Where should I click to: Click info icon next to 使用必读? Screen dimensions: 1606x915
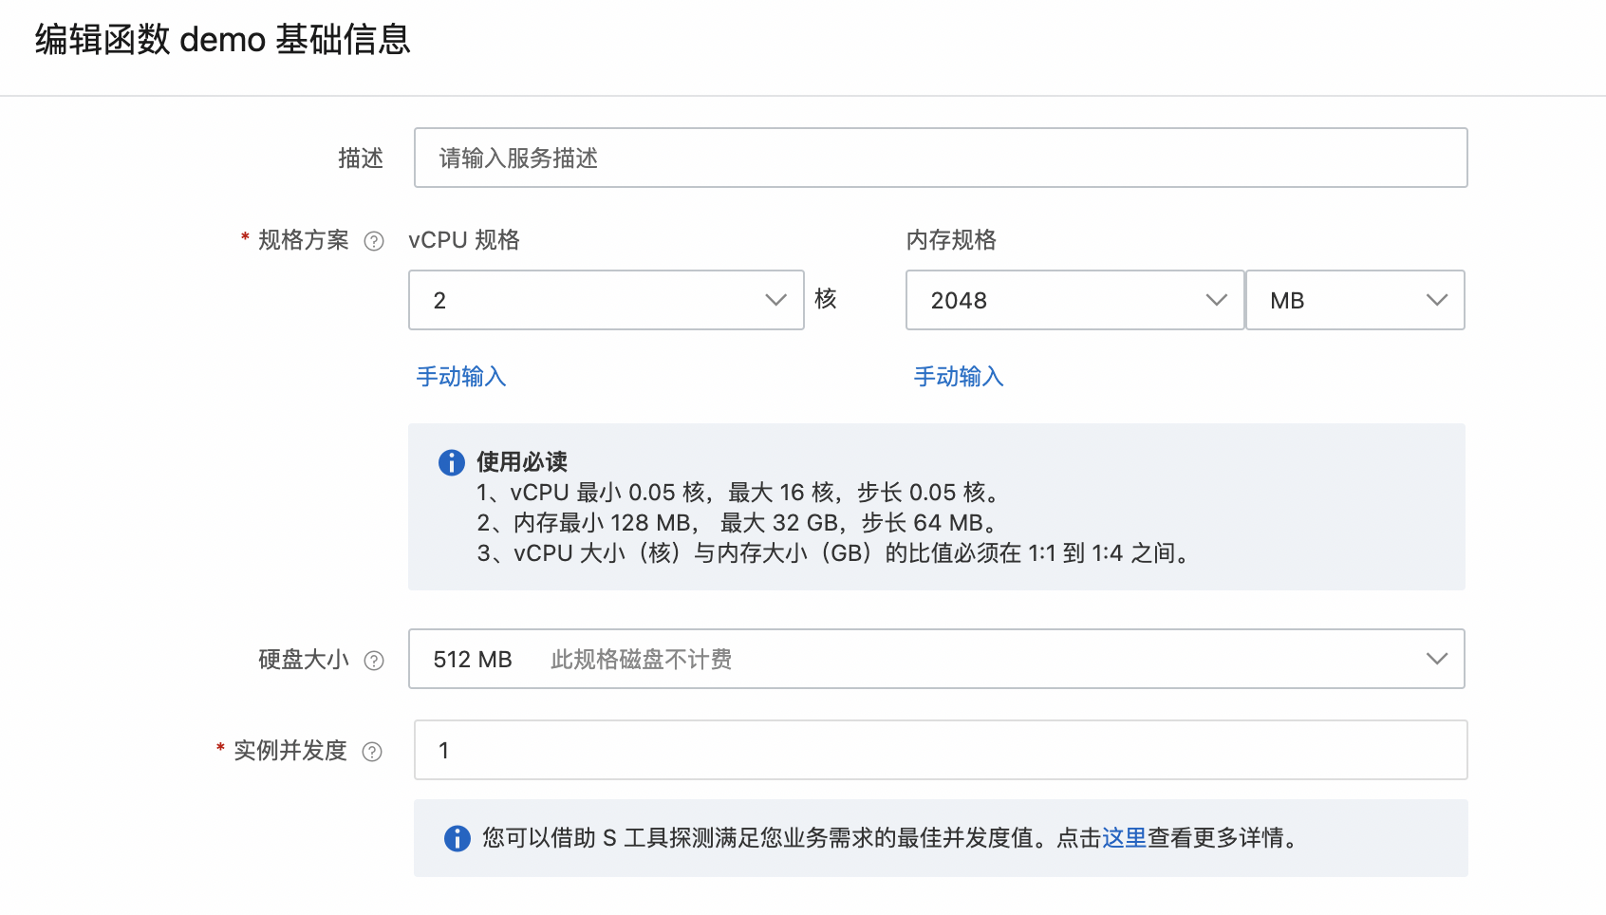[x=451, y=462]
